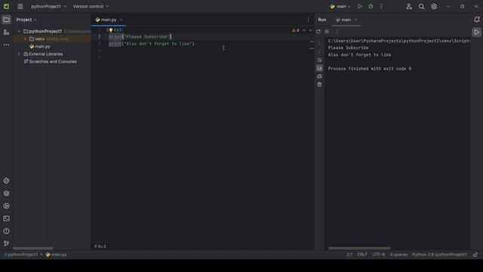Open More Actions next to the debug icon
This screenshot has width=483, height=272.
click(381, 7)
